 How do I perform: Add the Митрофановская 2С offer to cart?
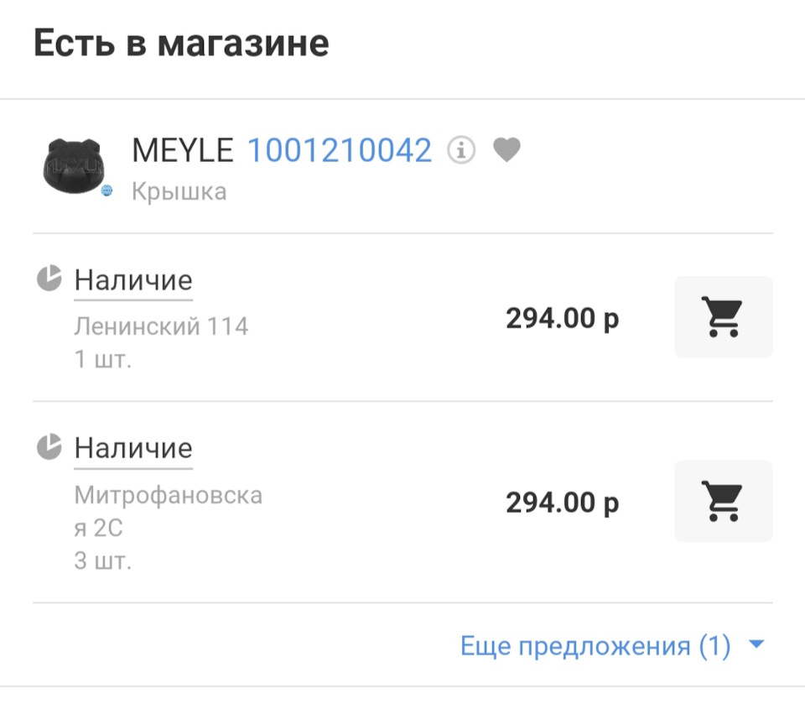[723, 501]
